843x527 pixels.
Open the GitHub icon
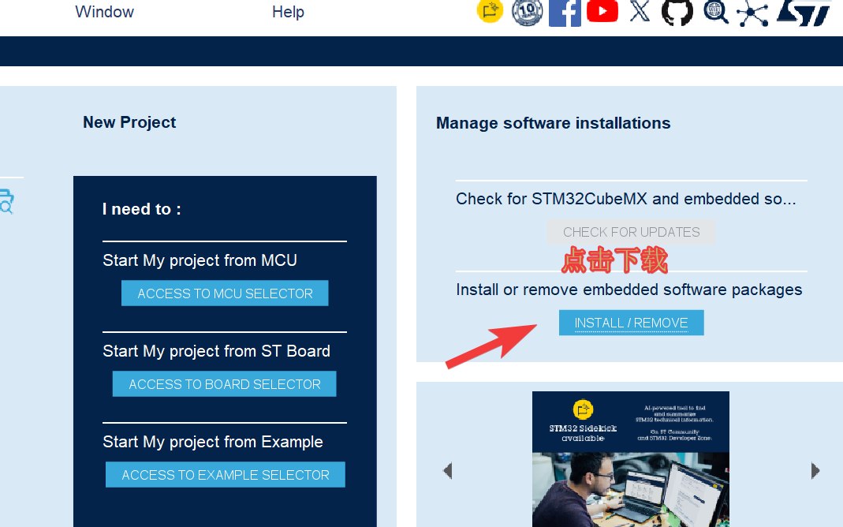[677, 12]
